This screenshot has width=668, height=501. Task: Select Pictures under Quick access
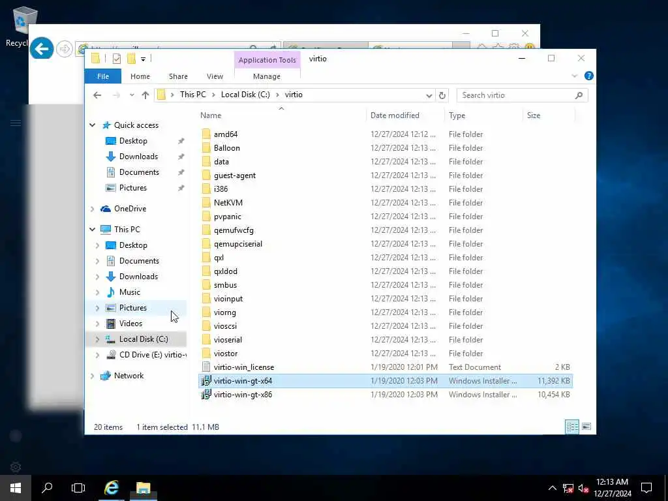[133, 188]
